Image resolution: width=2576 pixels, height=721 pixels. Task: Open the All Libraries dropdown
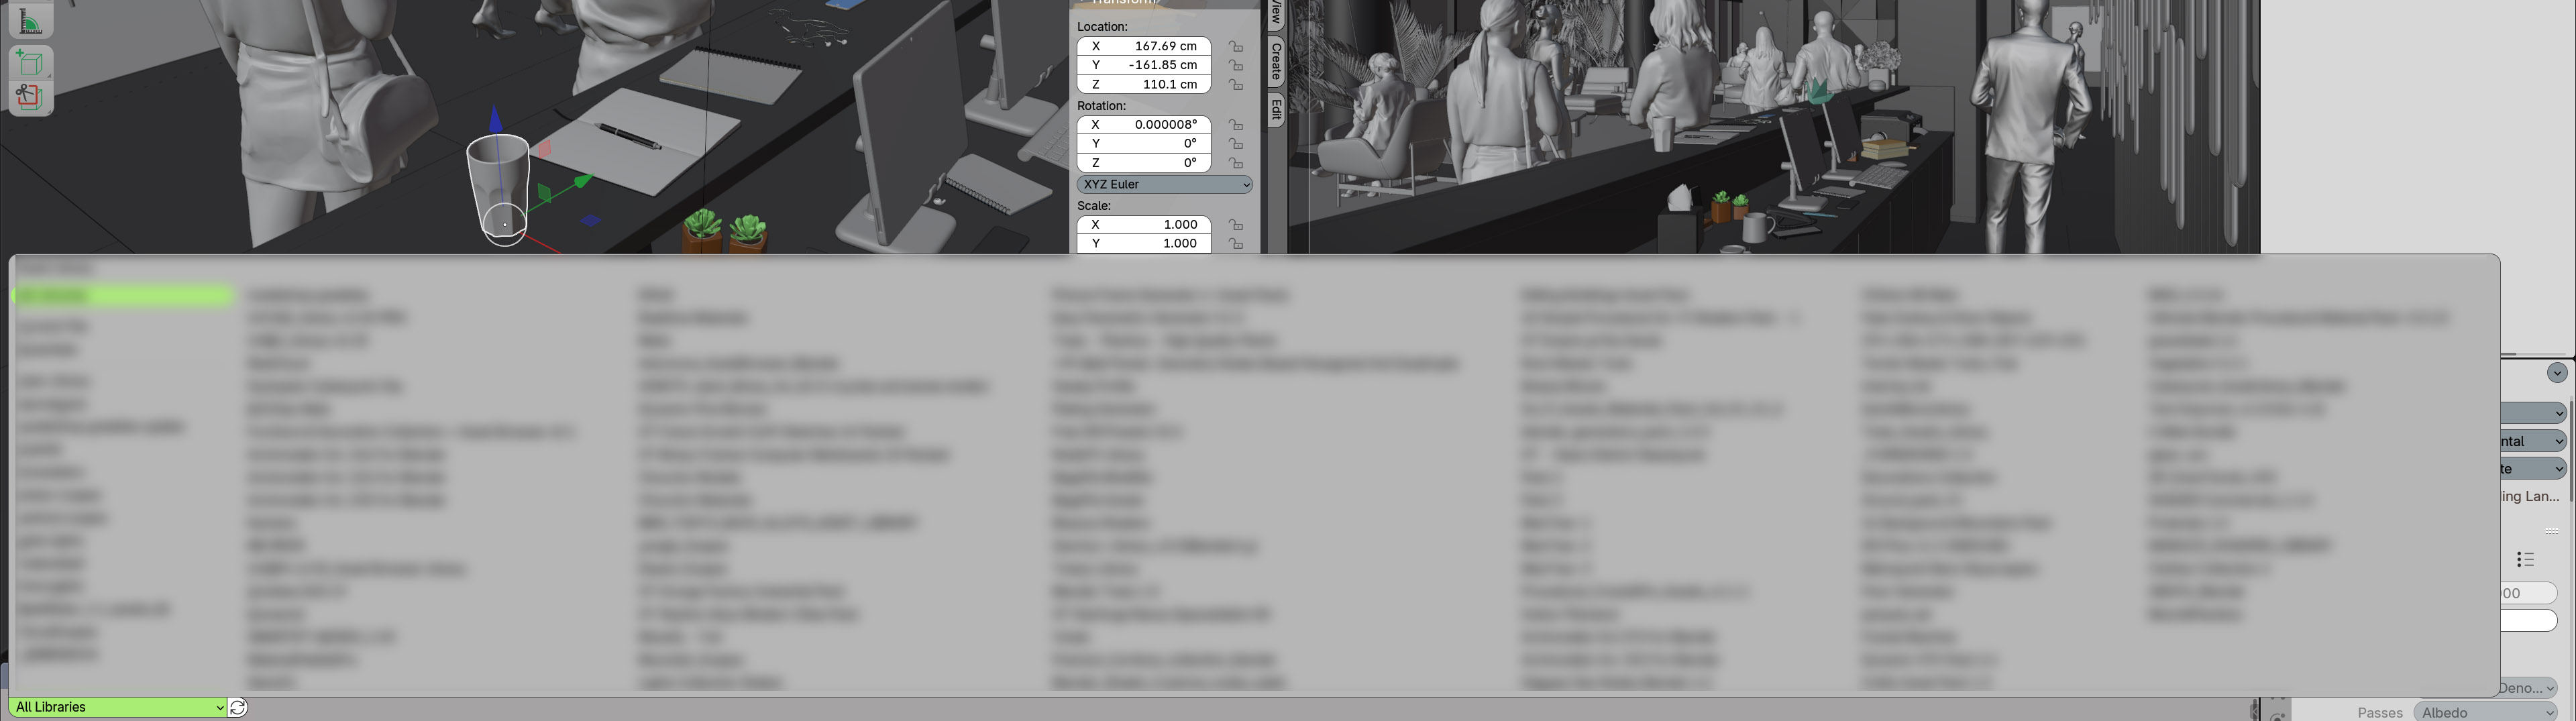coord(118,707)
